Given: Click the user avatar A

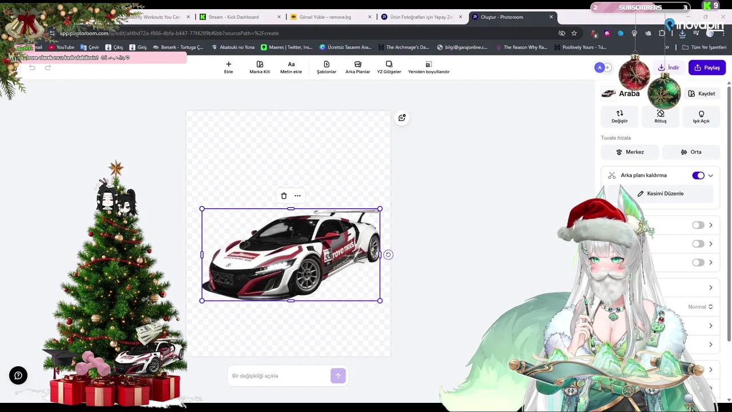Looking at the screenshot, I should (599, 68).
